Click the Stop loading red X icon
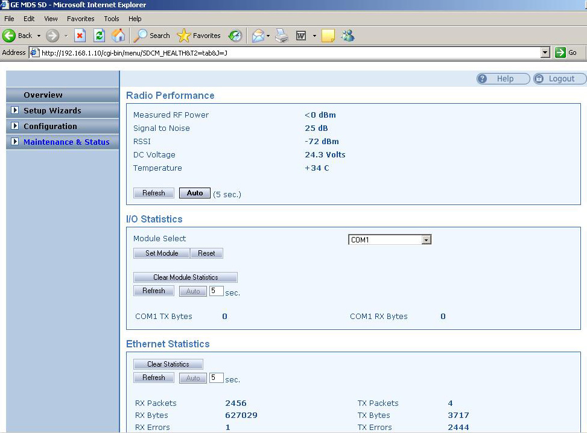The image size is (587, 433). 80,36
